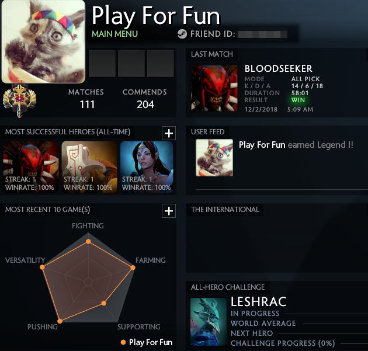
Task: Select The International section header
Action: [225, 209]
